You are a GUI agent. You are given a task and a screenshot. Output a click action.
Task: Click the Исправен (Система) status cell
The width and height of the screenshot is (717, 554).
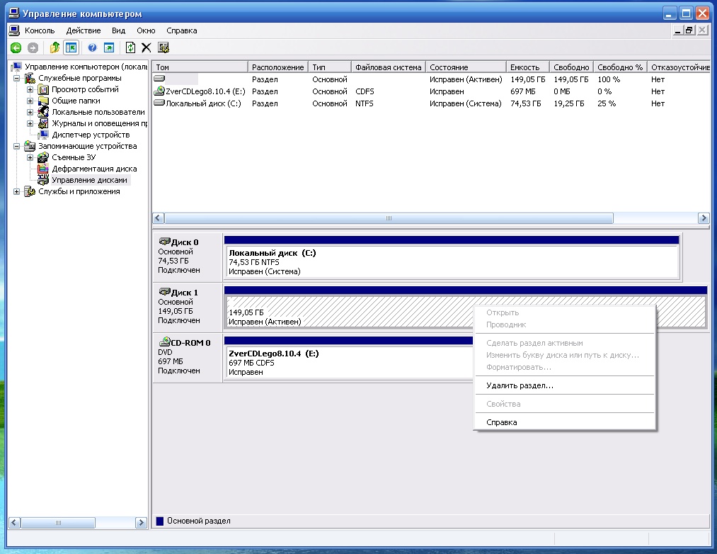(466, 103)
